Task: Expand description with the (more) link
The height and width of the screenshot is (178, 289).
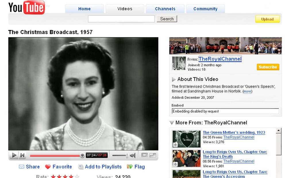Action: (x=247, y=91)
